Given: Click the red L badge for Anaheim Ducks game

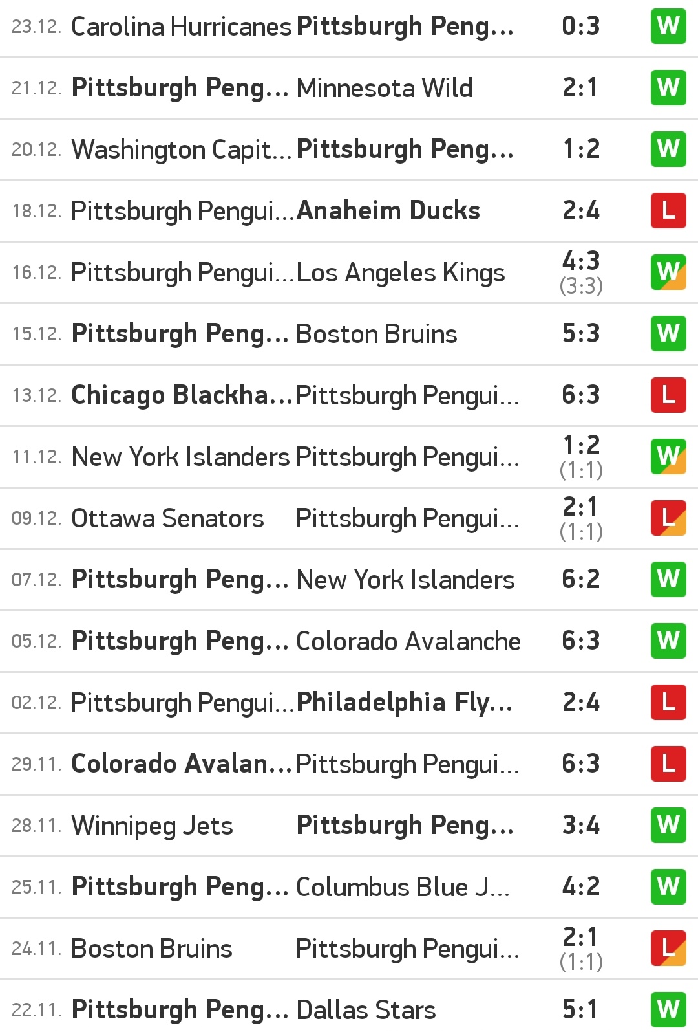Looking at the screenshot, I should [668, 211].
